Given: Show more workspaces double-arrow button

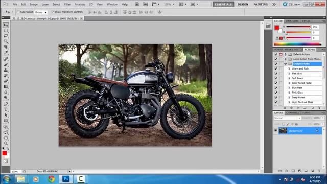Looking at the screenshot, I should tap(274, 4).
